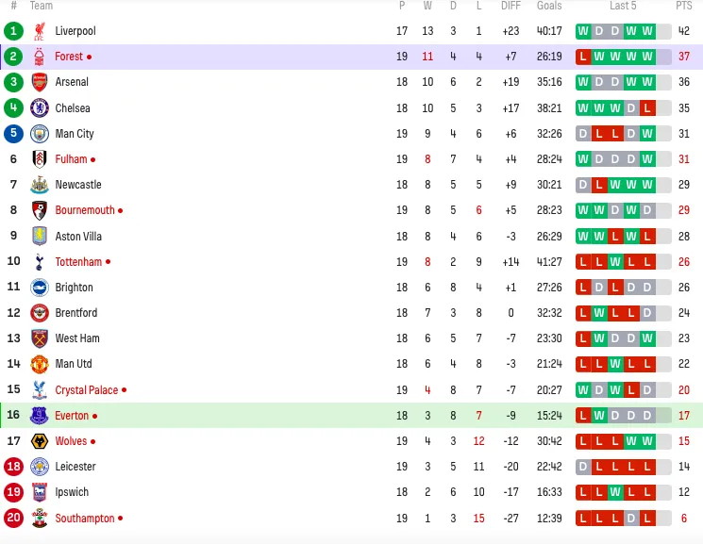Click the Man Utd crest icon
Image resolution: width=703 pixels, height=544 pixels.
coord(40,364)
